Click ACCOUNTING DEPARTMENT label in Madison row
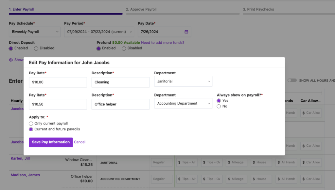Image resolution: width=335 pixels, height=190 pixels. (x=120, y=179)
